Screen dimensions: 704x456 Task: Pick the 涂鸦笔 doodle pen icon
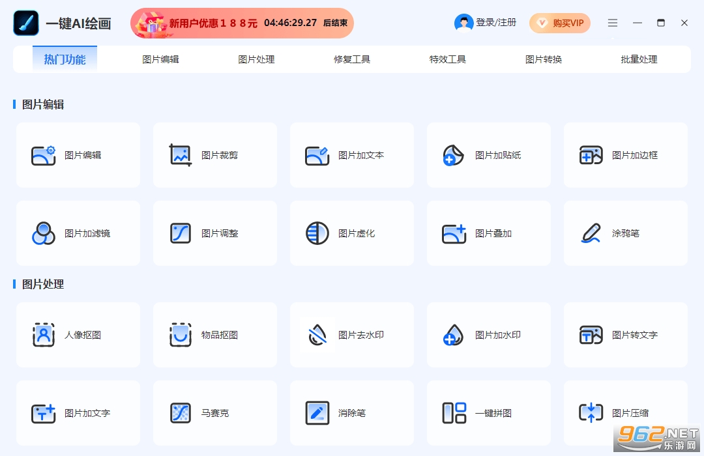click(591, 233)
